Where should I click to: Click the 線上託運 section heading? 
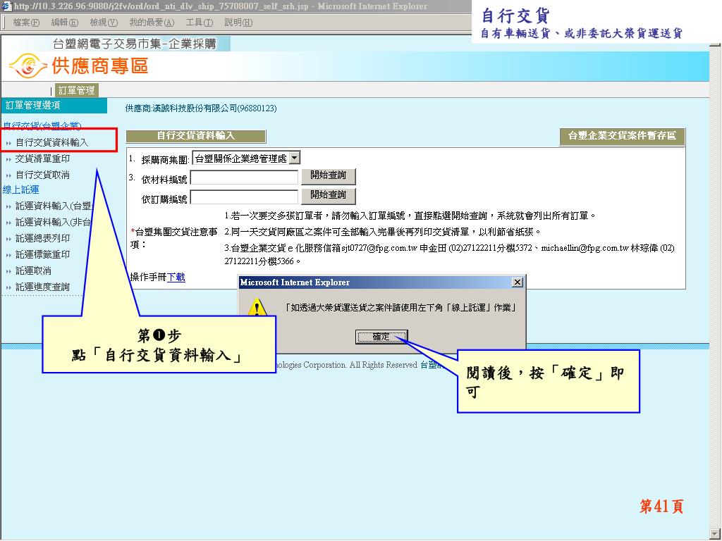[x=20, y=189]
